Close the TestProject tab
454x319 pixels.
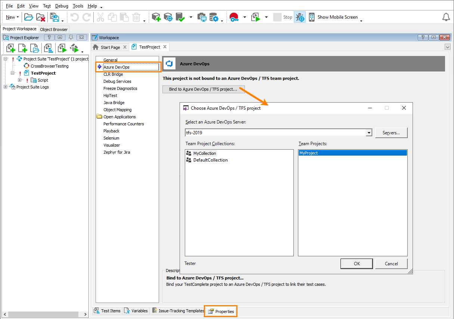click(x=165, y=47)
